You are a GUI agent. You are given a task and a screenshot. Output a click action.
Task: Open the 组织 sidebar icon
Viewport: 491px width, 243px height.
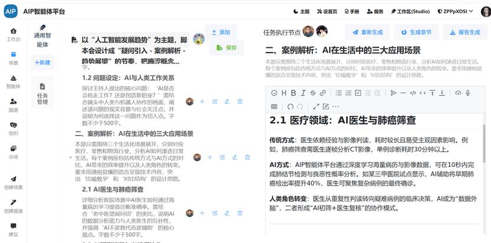pyautogui.click(x=13, y=129)
